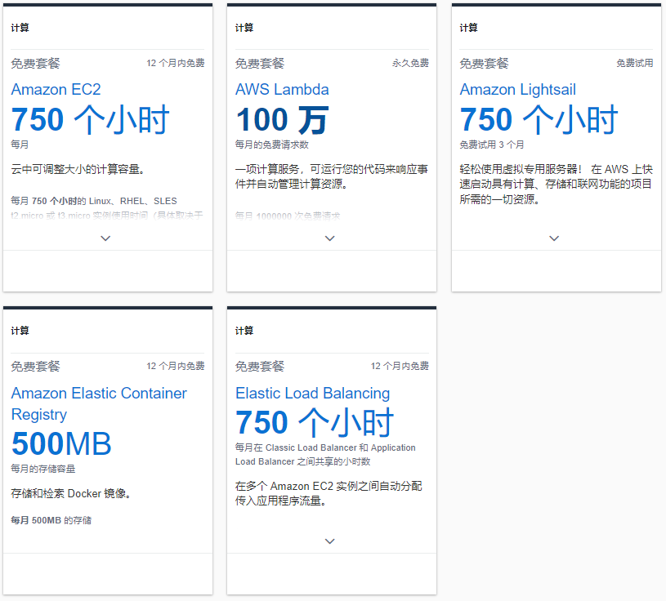Click '计算' category heading on Lambda card
This screenshot has height=601, width=666.
(x=244, y=28)
